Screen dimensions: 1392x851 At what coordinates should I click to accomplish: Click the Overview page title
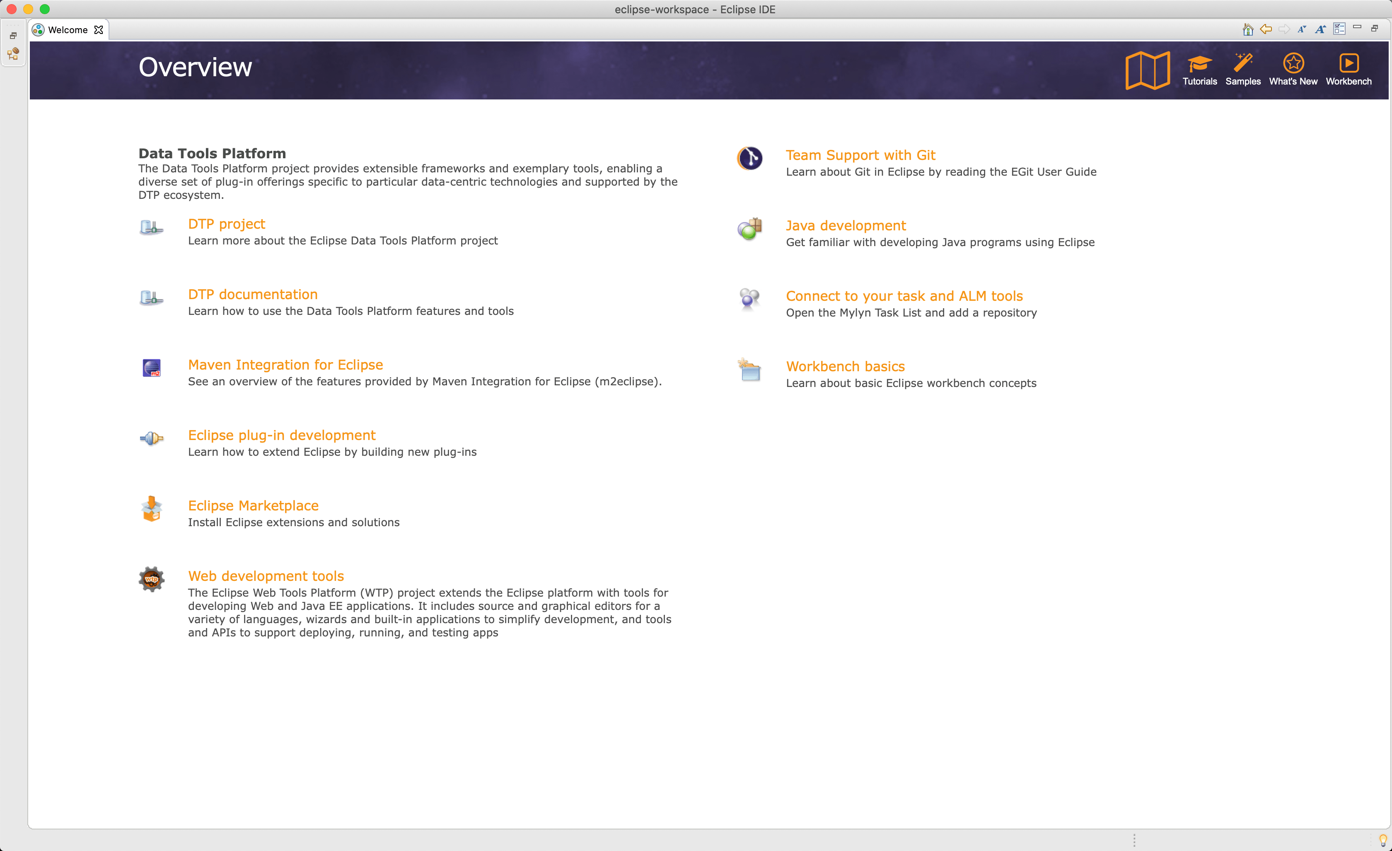tap(196, 67)
